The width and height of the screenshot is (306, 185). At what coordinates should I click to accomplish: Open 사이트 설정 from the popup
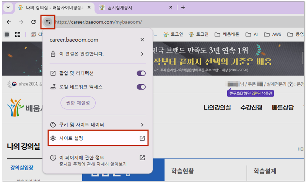[98, 138]
